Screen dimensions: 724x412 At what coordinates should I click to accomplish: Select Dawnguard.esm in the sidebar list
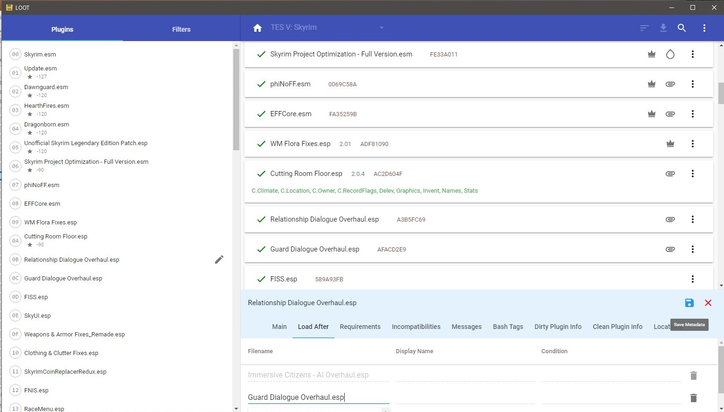point(46,87)
